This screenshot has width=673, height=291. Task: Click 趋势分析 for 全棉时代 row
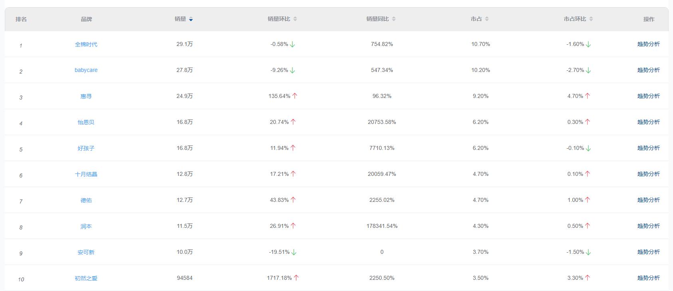click(648, 44)
